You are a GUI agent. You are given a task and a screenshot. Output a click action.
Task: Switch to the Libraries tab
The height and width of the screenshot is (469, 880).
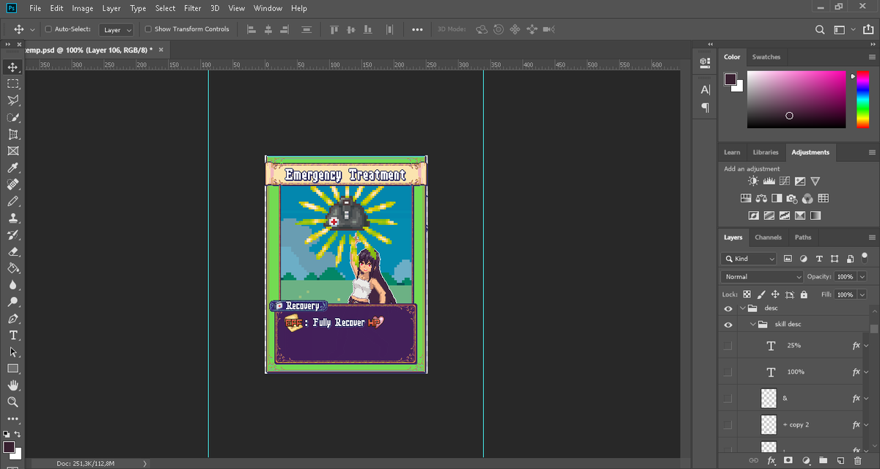click(765, 152)
